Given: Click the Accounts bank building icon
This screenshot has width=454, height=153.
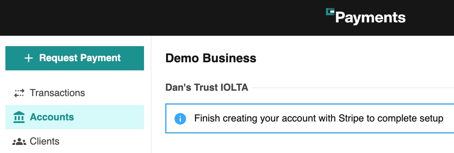Looking at the screenshot, I should [x=19, y=117].
